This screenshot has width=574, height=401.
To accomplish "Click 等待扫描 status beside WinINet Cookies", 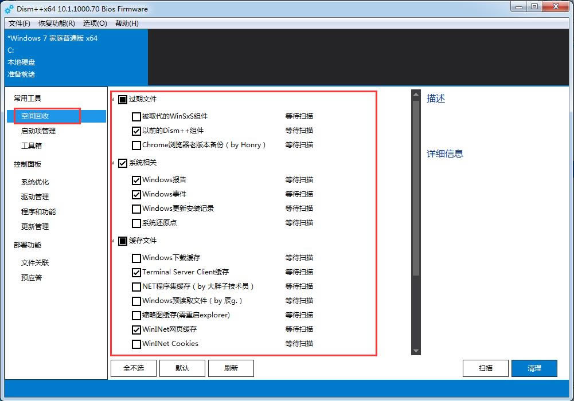I will (299, 344).
